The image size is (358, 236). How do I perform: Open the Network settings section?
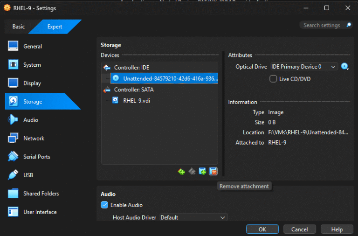click(34, 139)
